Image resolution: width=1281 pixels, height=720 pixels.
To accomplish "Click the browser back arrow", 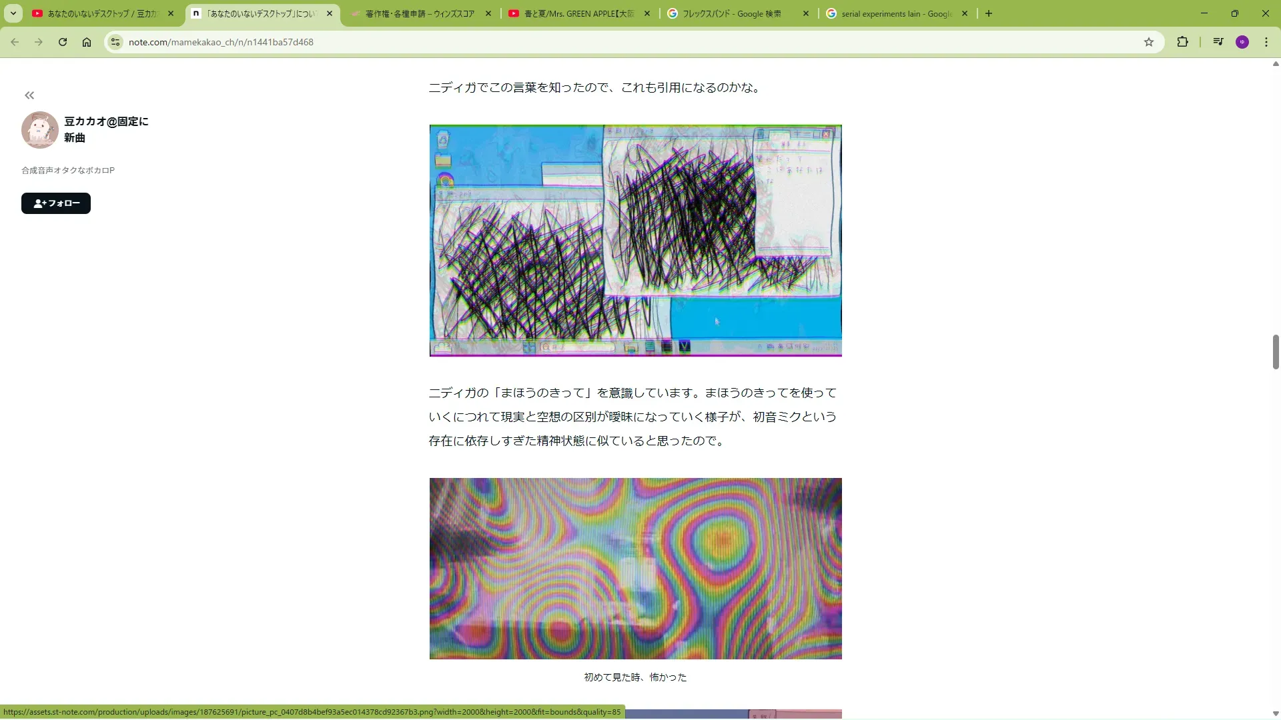I will click(15, 42).
